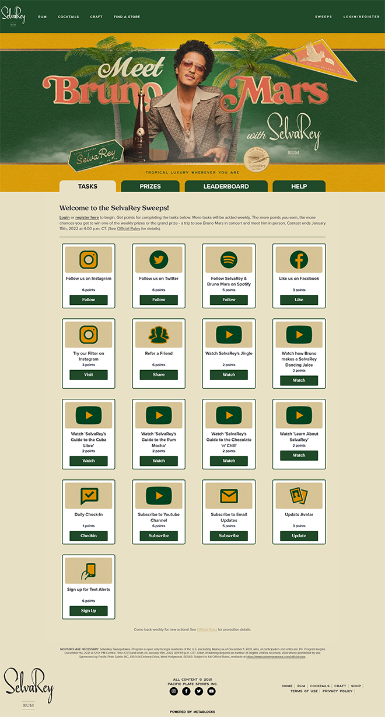Click the Refer a Friend people icon
Viewport: 385px width, 717px height.
[x=159, y=335]
